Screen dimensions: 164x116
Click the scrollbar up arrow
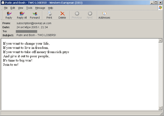[160, 41]
